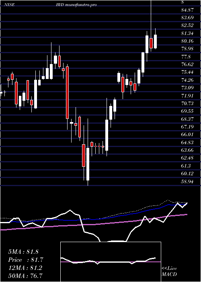Click the 71.91 price axis label
Viewport: 201px width, 282px height.
187,95
